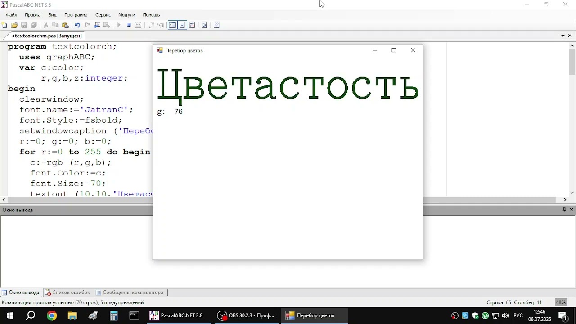This screenshot has height=324, width=576.
Task: Click the Строка 65 status bar text
Action: pyautogui.click(x=499, y=302)
